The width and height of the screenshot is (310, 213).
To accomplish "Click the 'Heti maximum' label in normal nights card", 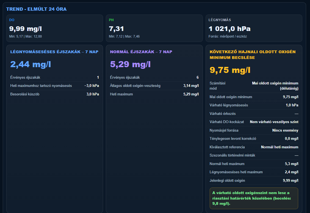I will tap(121, 94).
